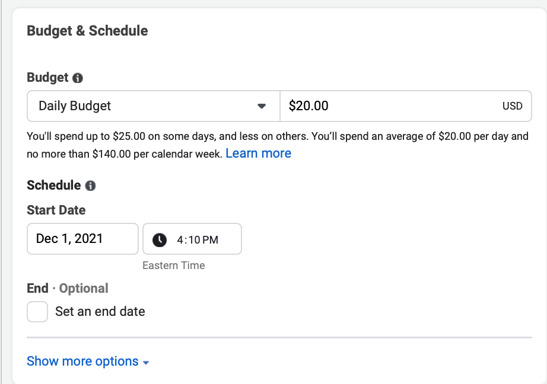
Task: Click the USD currency label
Action: (512, 107)
